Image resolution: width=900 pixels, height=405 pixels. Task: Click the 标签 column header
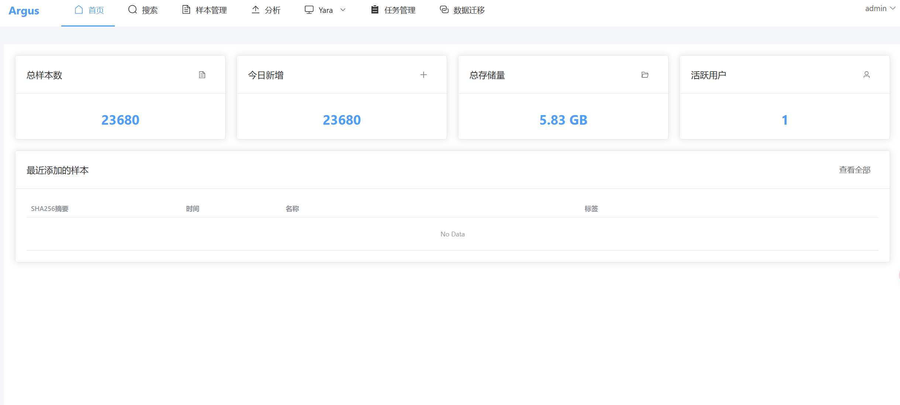[x=591, y=209]
